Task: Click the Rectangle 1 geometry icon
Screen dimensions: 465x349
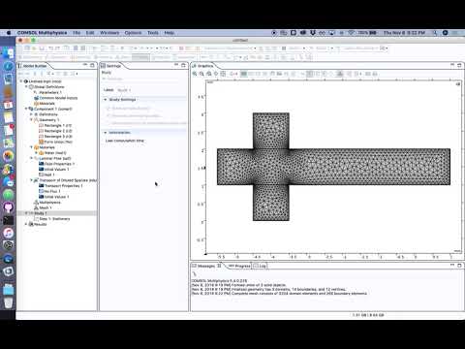Action: coord(41,125)
